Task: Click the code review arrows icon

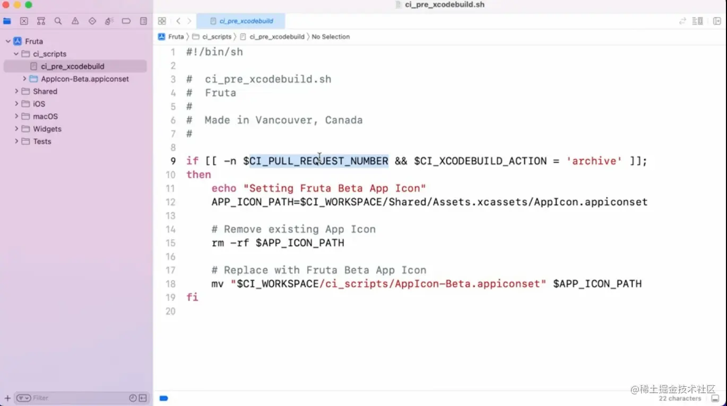Action: (x=682, y=21)
